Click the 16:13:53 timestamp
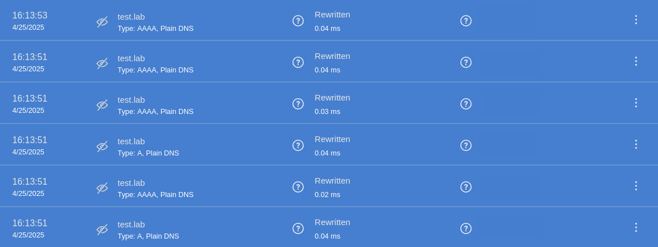The image size is (658, 247). (30, 16)
